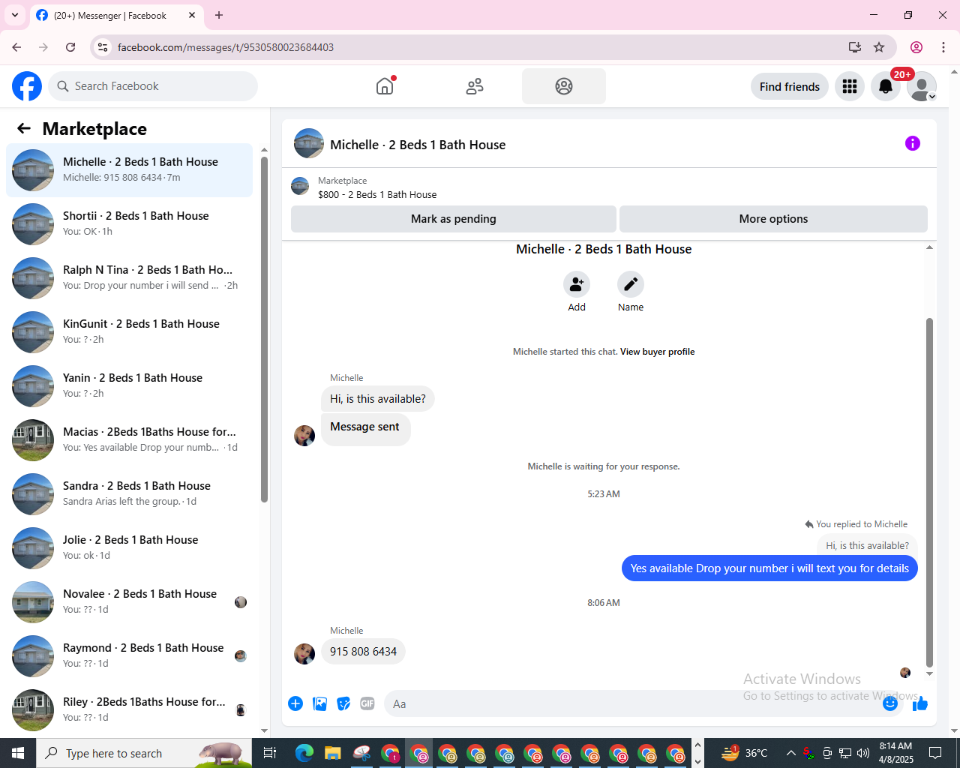Open Windows Start menu
Image resolution: width=960 pixels, height=768 pixels.
18,753
